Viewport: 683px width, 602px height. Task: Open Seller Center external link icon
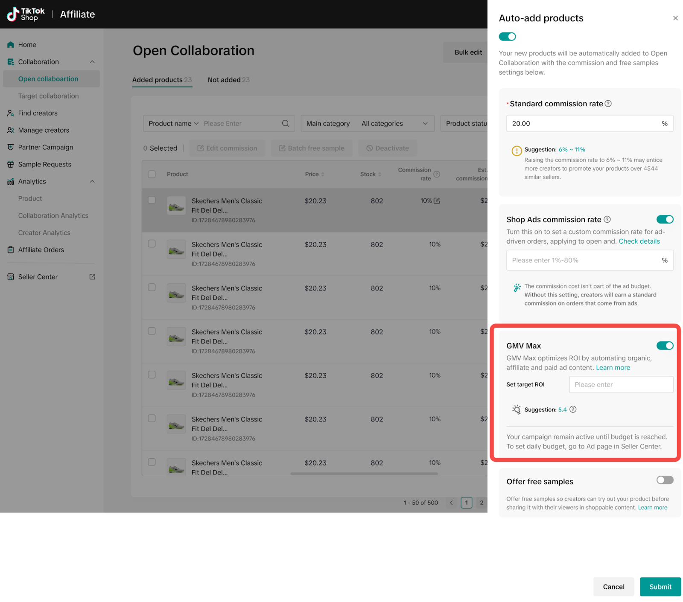92,277
